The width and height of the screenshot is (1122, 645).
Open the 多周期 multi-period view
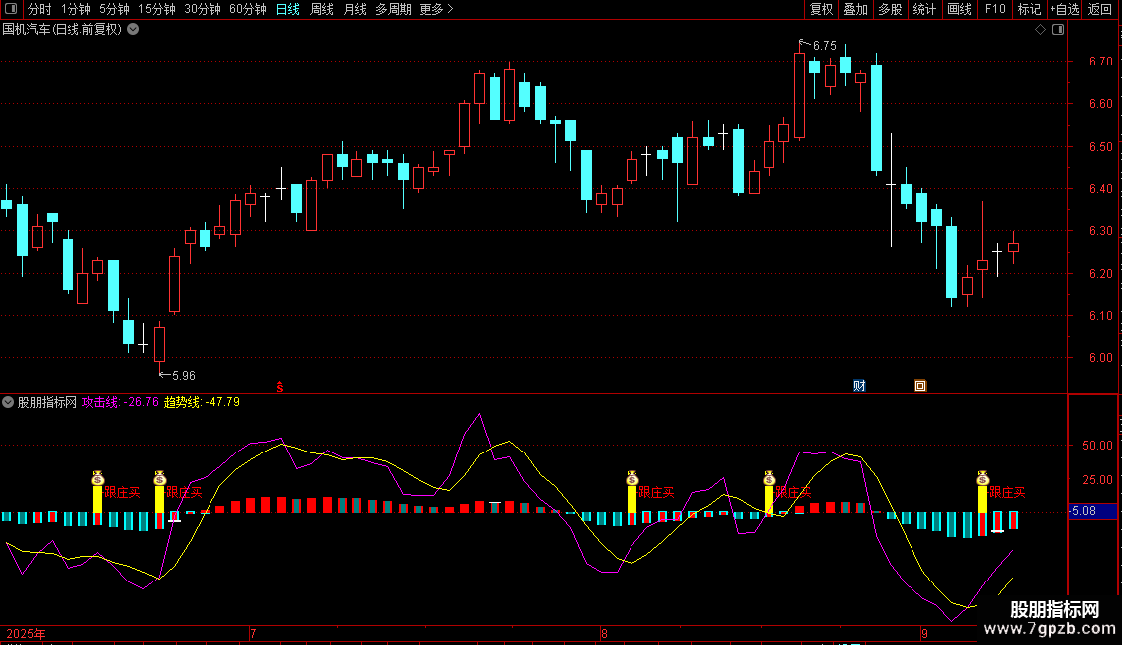click(393, 9)
